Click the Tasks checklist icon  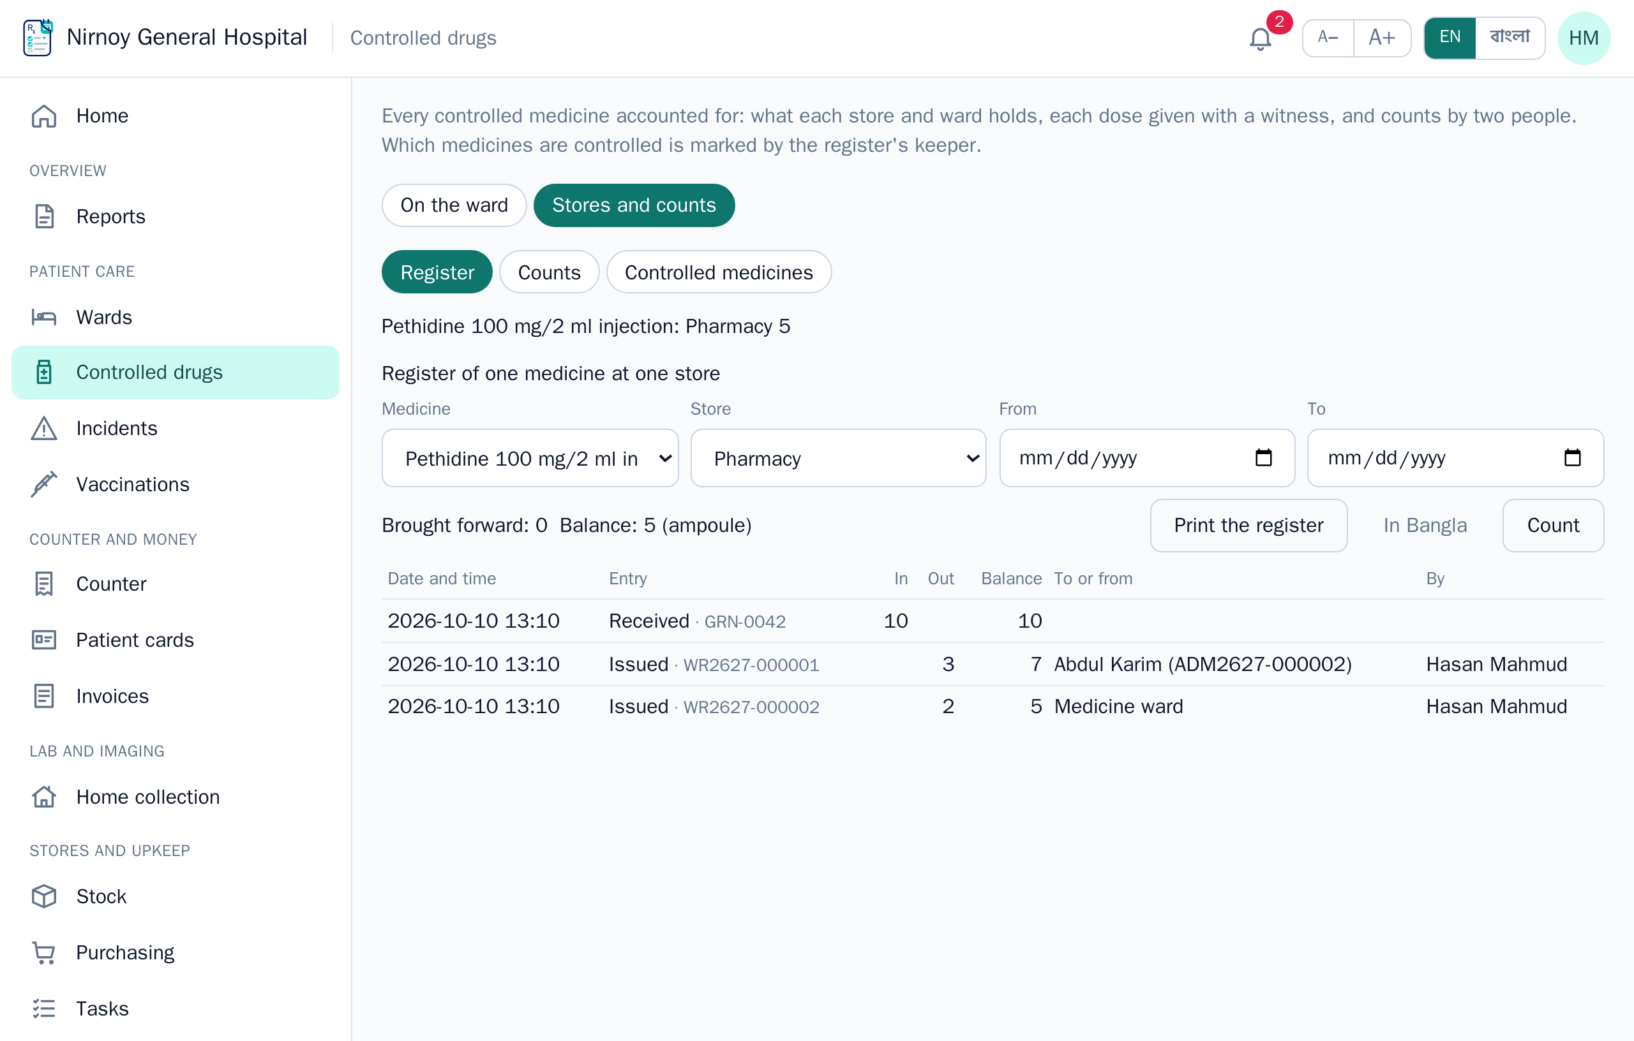click(x=44, y=1008)
